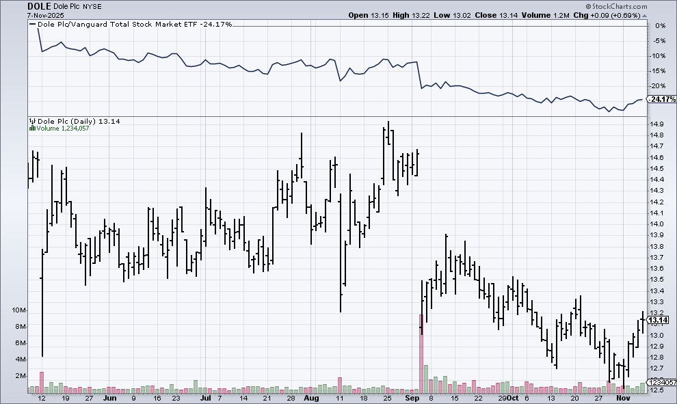Click the Aug month label on time axis
This screenshot has width=677, height=404.
[311, 398]
